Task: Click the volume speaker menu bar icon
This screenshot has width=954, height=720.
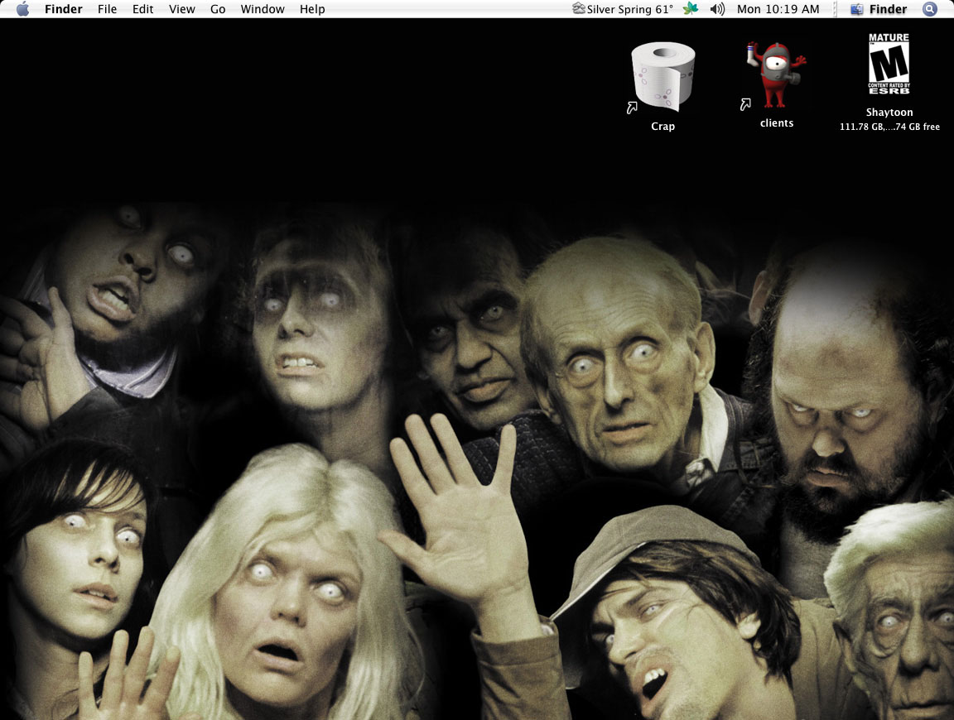Action: pos(717,9)
